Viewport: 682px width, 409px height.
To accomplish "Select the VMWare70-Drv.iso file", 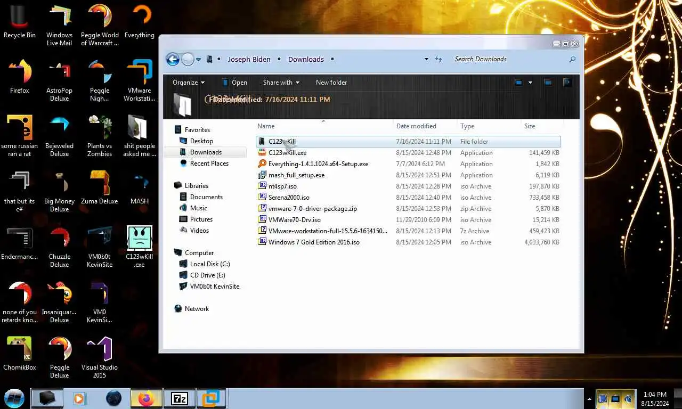I will [408, 220].
